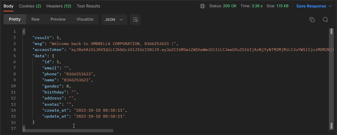Switch to the Body tab
The width and height of the screenshot is (337, 135).
click(8, 6)
